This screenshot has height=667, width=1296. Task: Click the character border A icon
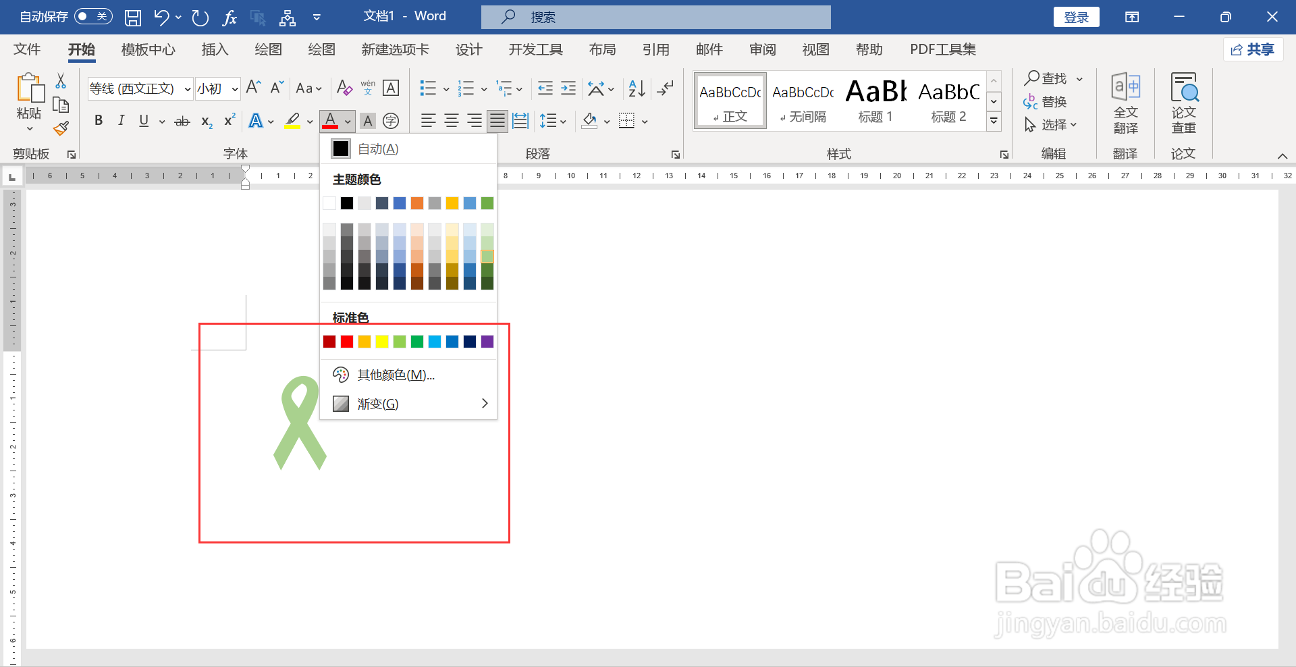[391, 88]
